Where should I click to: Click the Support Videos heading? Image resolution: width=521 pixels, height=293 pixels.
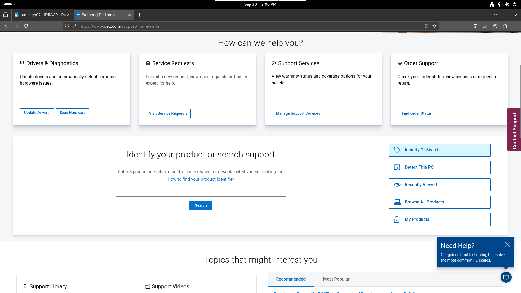click(x=170, y=286)
